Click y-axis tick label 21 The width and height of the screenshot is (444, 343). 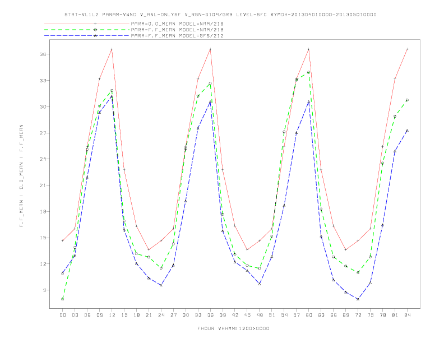tap(43, 186)
